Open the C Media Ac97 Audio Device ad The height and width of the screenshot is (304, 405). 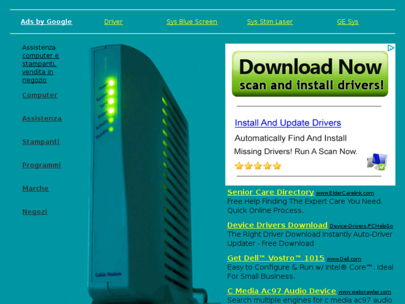click(x=281, y=291)
